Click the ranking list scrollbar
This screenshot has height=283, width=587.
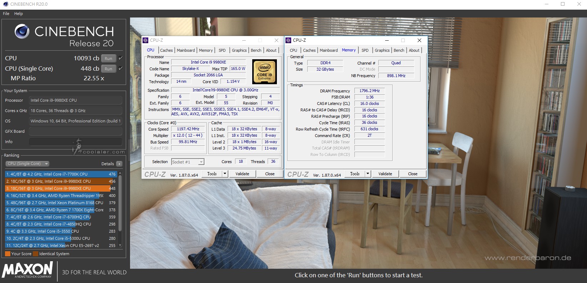120,203
